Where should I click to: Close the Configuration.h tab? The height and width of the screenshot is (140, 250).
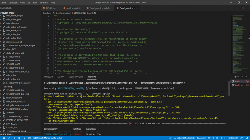tap(137, 8)
